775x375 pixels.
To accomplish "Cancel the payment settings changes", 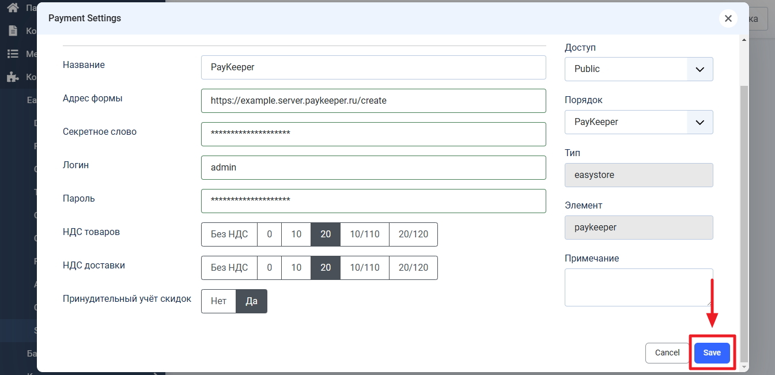I will [x=667, y=353].
